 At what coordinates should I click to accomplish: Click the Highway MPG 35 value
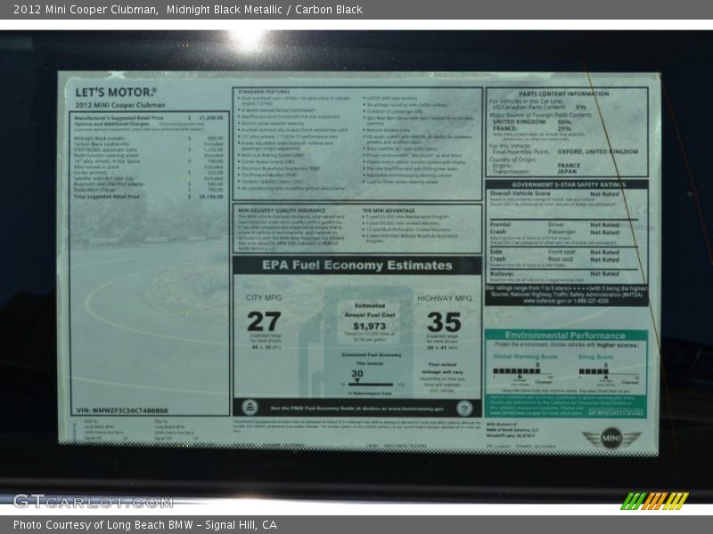click(x=444, y=321)
